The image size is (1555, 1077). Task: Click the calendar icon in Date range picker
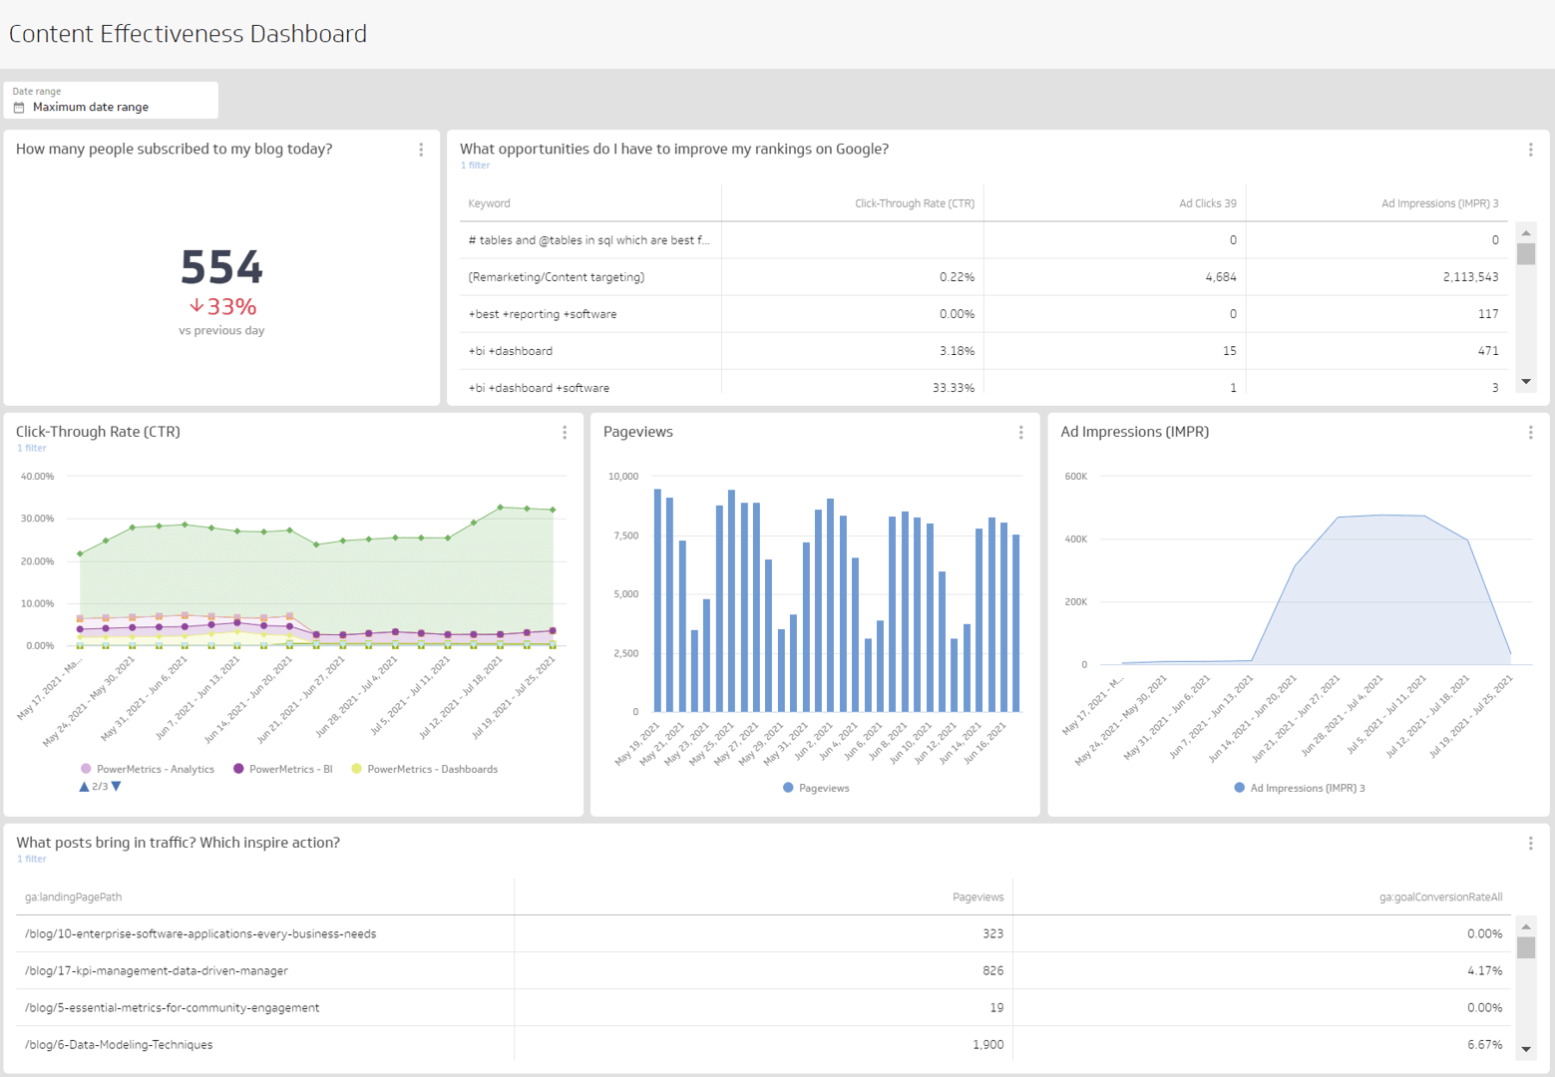pyautogui.click(x=20, y=106)
